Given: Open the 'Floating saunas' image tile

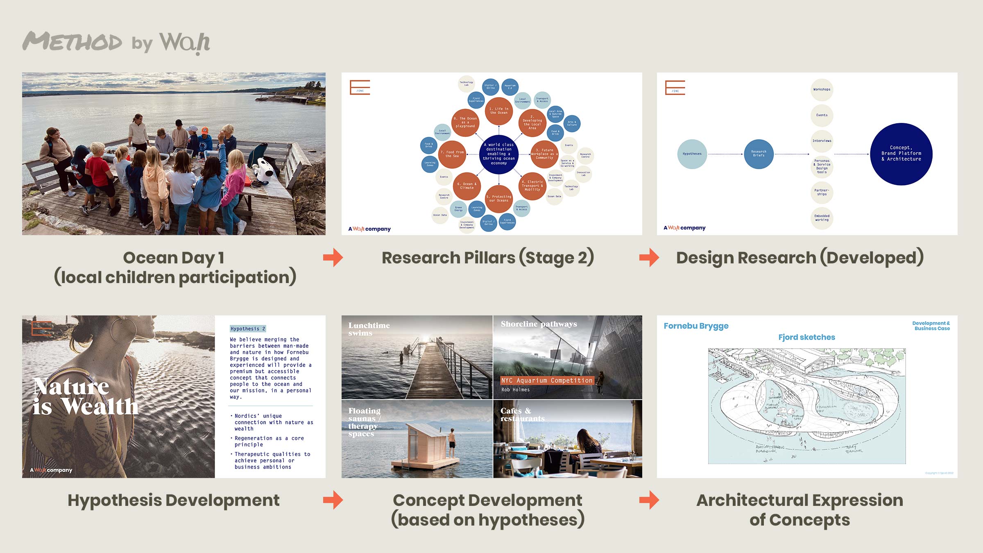Looking at the screenshot, I should (x=417, y=439).
